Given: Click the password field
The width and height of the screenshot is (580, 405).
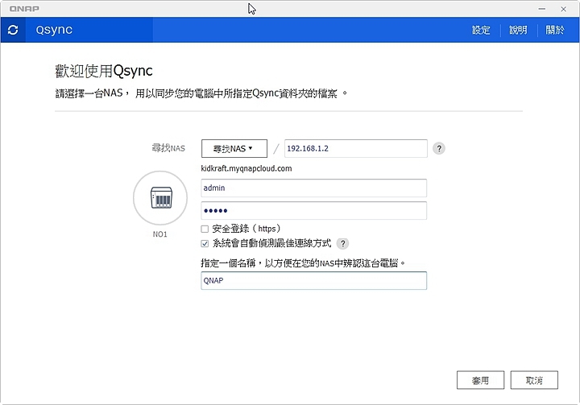Looking at the screenshot, I should 313,210.
